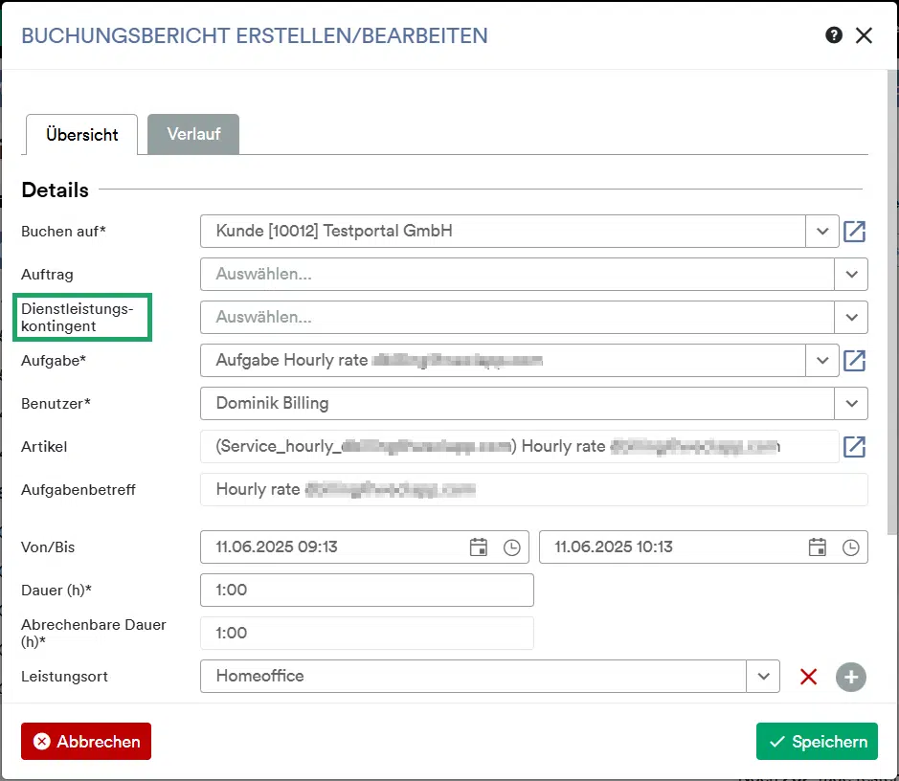The width and height of the screenshot is (899, 781).
Task: Open clock time picker for end time
Action: (x=850, y=547)
